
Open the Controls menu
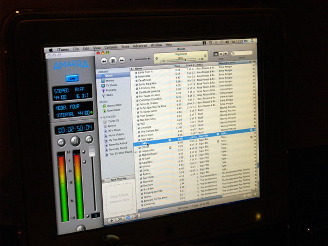click(x=111, y=47)
